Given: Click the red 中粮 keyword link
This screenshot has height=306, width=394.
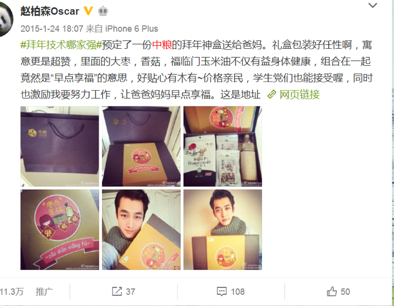Looking at the screenshot, I should click(162, 45).
